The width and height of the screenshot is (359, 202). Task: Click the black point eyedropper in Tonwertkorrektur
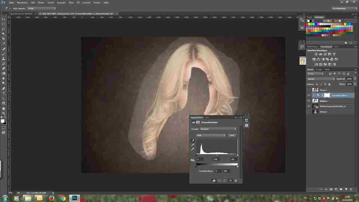coord(193,141)
